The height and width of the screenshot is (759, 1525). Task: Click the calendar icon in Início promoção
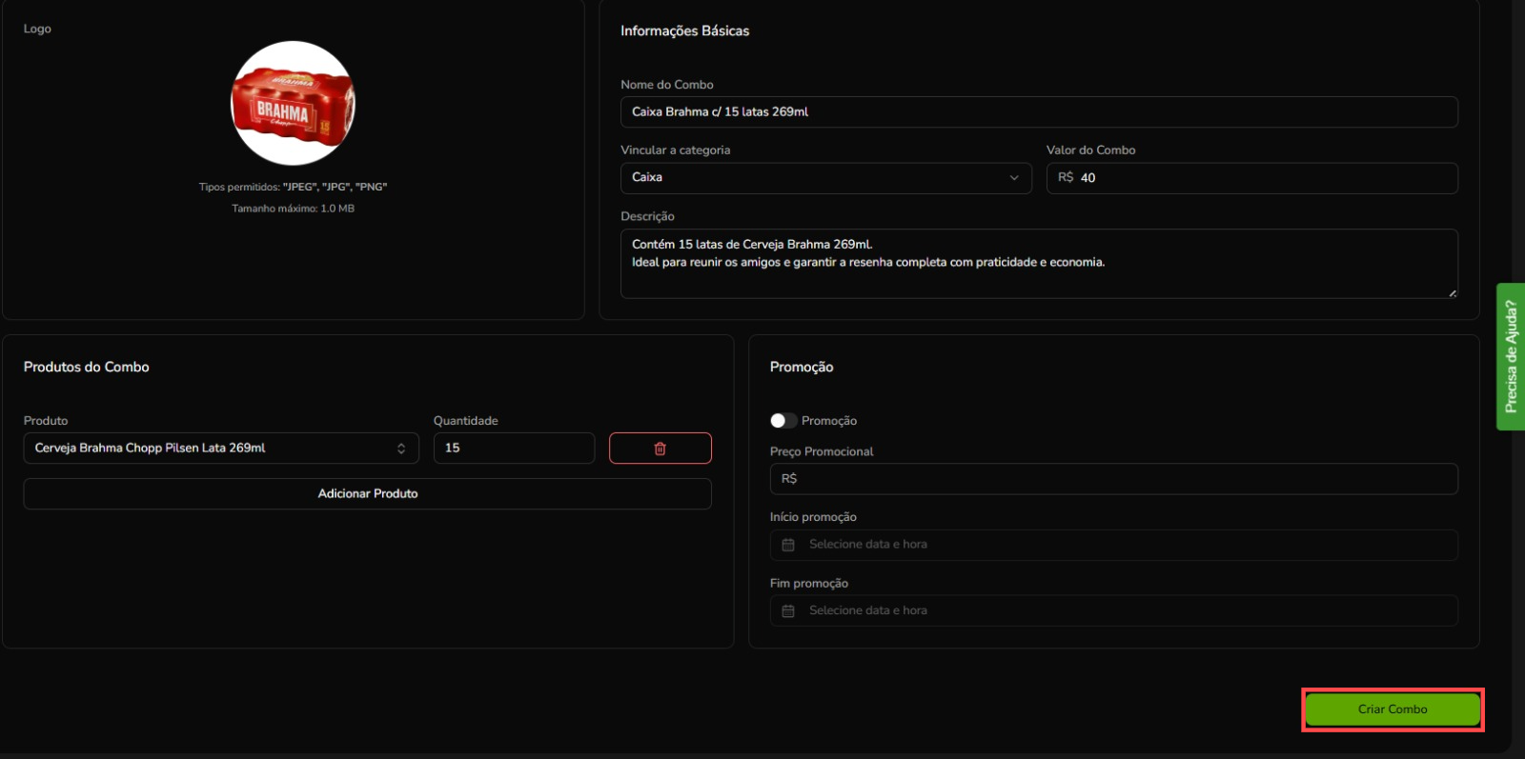click(x=788, y=545)
